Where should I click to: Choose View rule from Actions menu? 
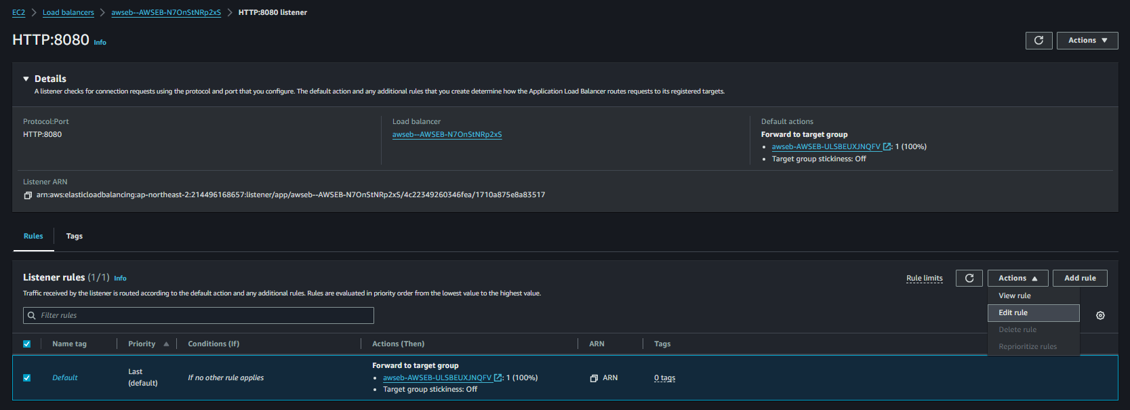click(1034, 295)
